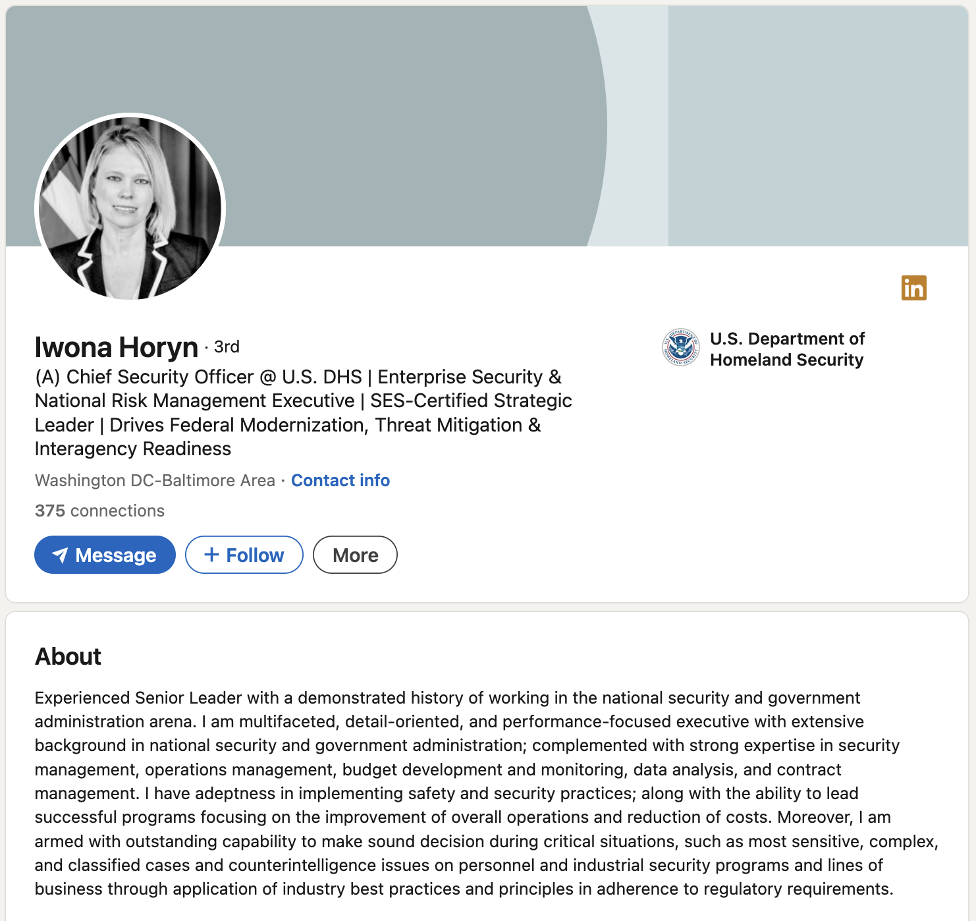The width and height of the screenshot is (976, 921).
Task: Click the 3rd degree connection badge
Action: tap(227, 347)
